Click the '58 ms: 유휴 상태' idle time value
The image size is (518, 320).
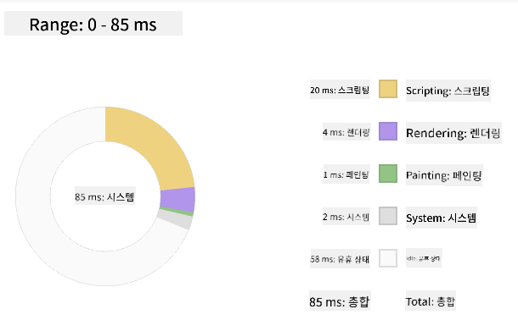pyautogui.click(x=340, y=259)
